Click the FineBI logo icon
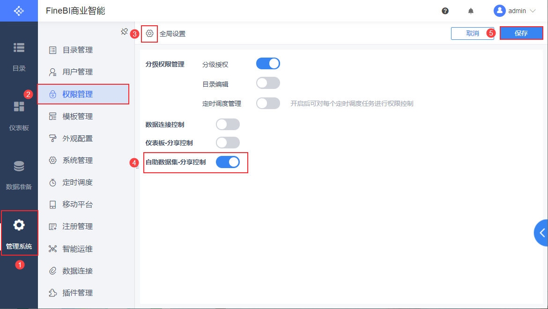This screenshot has width=548, height=309. pyautogui.click(x=19, y=11)
